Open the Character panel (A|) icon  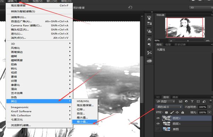[x=149, y=39]
